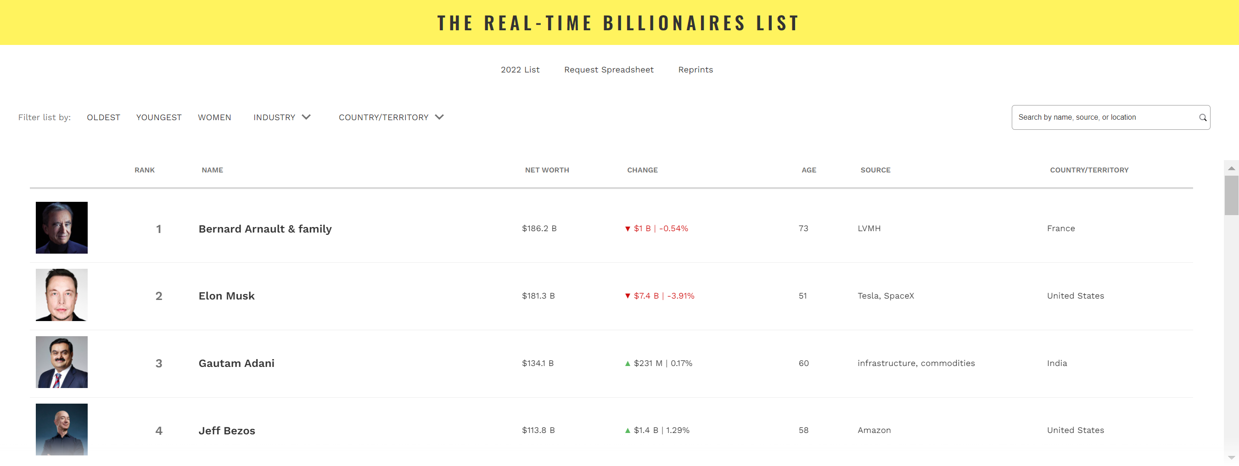Click the search by name input field
Viewport: 1239px width, 466px height.
coord(1104,118)
